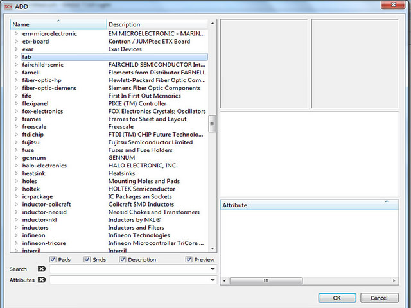Open the Attributes dropdown arrow
This screenshot has height=308, width=411.
(213, 280)
